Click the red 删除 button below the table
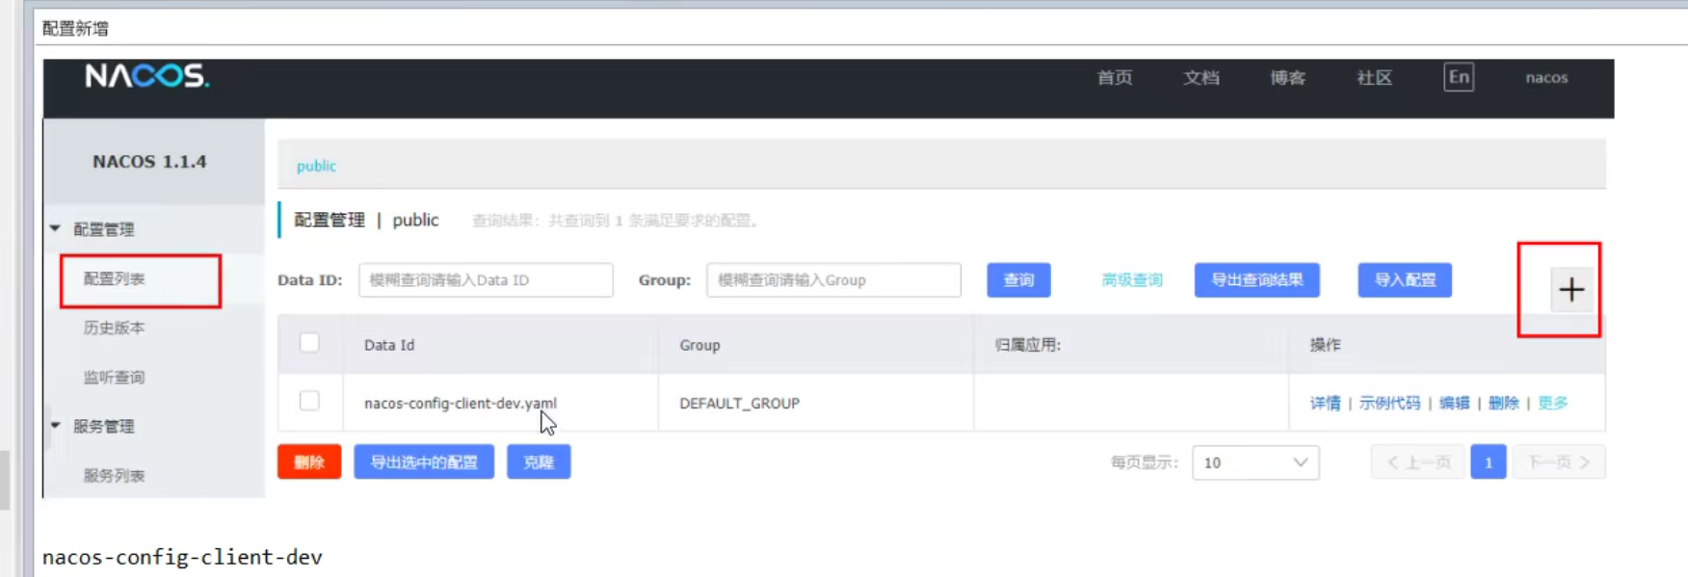 [309, 462]
